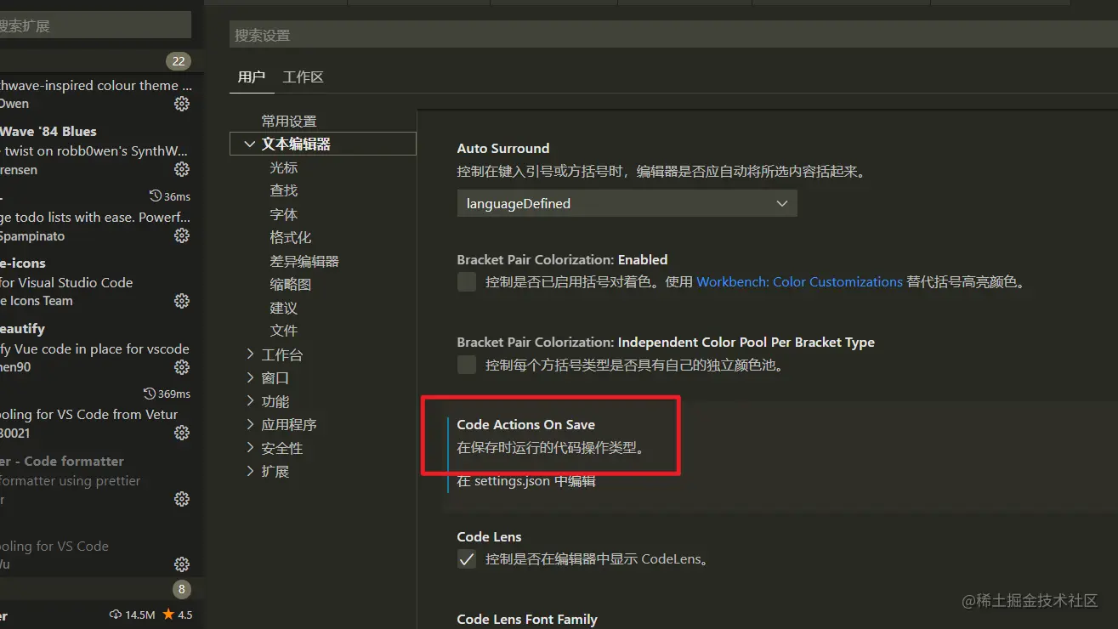The height and width of the screenshot is (629, 1118).
Task: Open gear menu for Vetur tooling extension
Action: pos(182,433)
